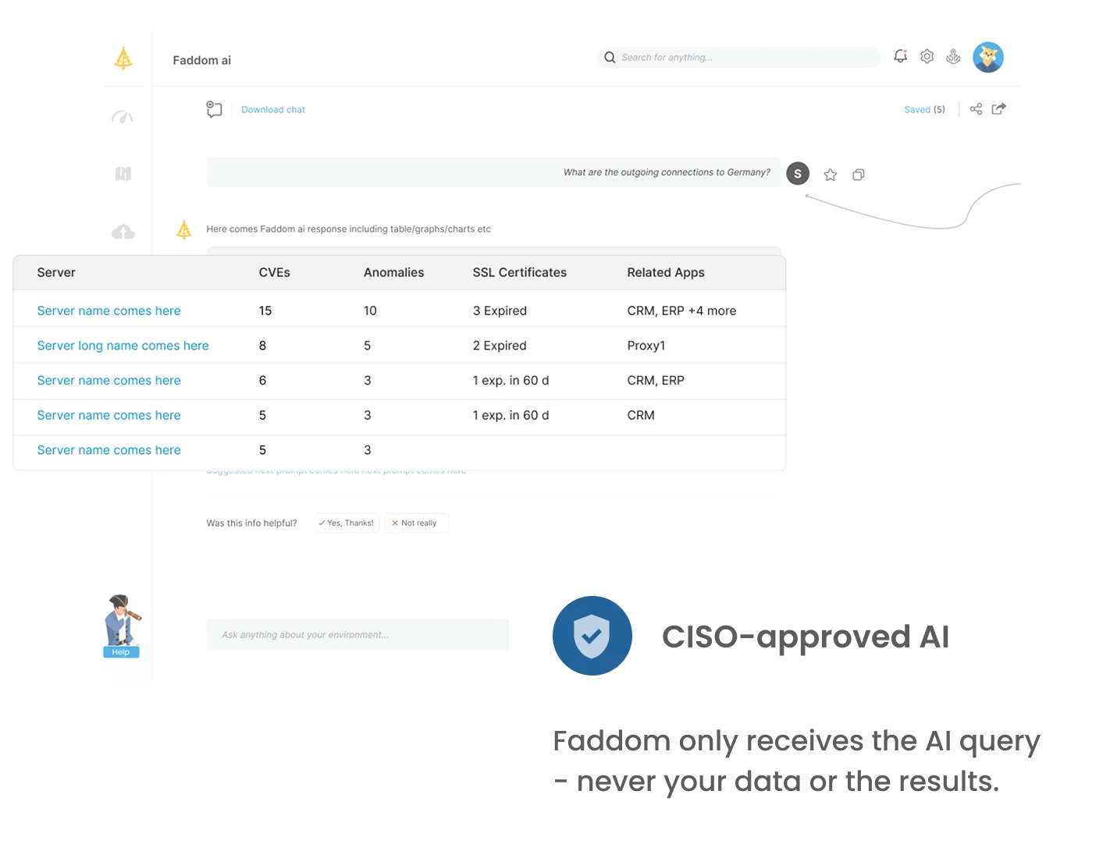
Task: Open the server link related to CRM, ERP
Action: click(x=109, y=381)
